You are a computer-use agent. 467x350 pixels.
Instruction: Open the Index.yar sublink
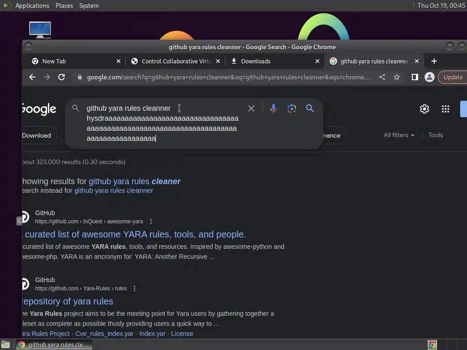point(152,334)
